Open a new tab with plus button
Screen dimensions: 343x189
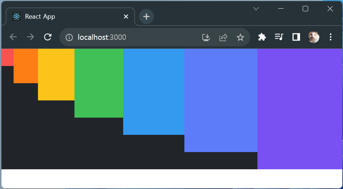(x=146, y=16)
